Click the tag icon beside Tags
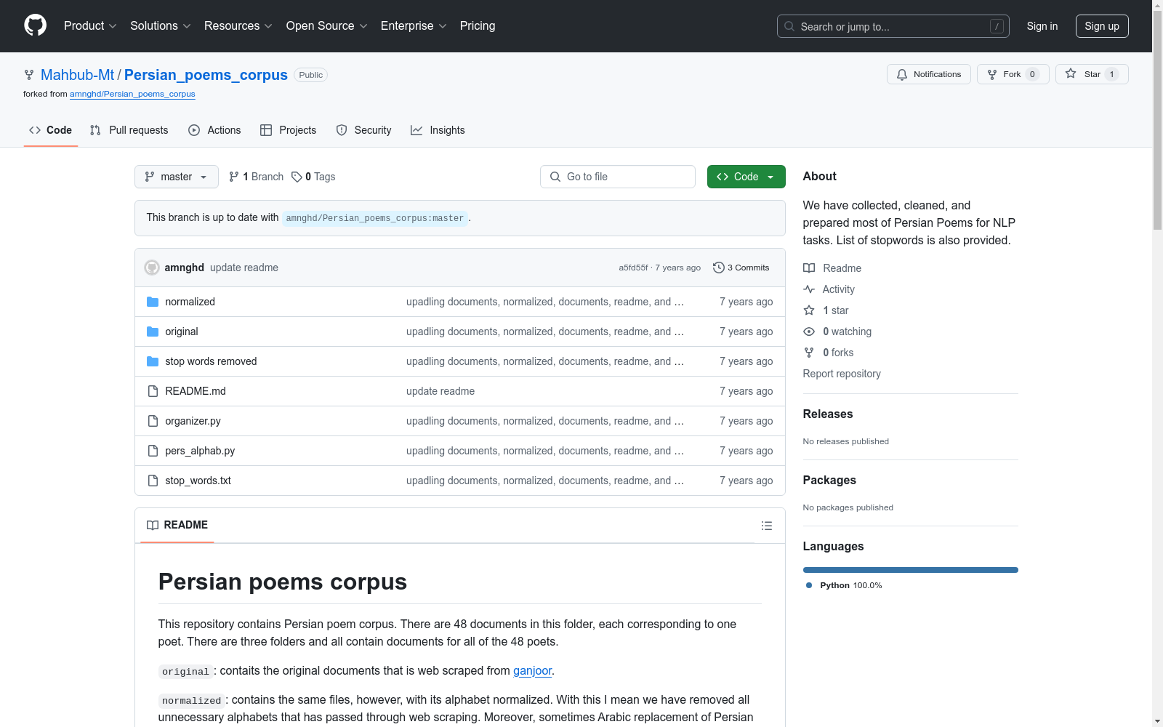This screenshot has width=1163, height=727. (297, 177)
